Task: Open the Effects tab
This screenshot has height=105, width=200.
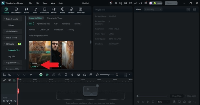Action: click(x=54, y=10)
